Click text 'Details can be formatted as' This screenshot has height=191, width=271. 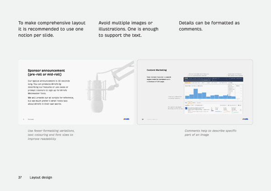[209, 23]
